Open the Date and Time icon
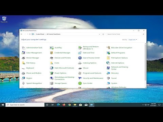This screenshot has height=122, width=163. 80,53
